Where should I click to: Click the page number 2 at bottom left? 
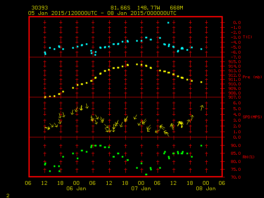(8, 196)
